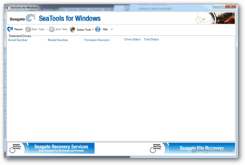Click the Abort Tests label
The image size is (245, 165).
pyautogui.click(x=61, y=29)
